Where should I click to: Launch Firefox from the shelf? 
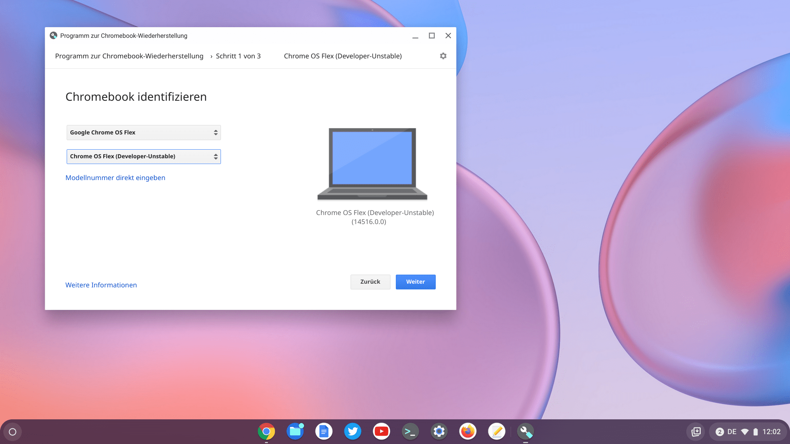[x=468, y=431]
